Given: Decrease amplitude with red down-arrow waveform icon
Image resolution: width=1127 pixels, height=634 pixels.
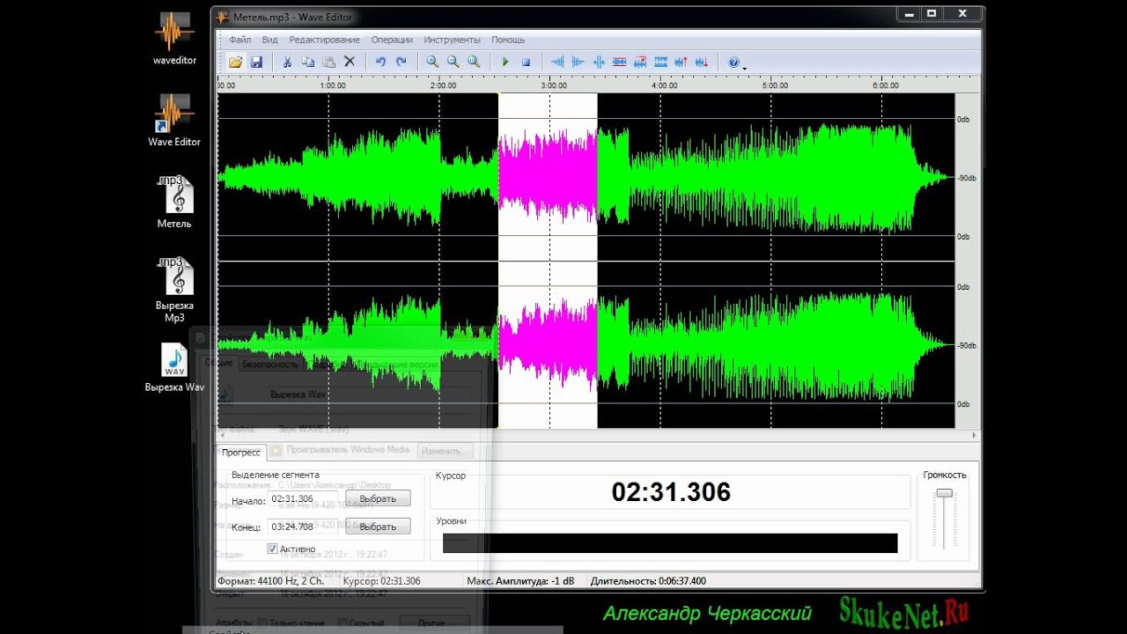Looking at the screenshot, I should tap(702, 62).
